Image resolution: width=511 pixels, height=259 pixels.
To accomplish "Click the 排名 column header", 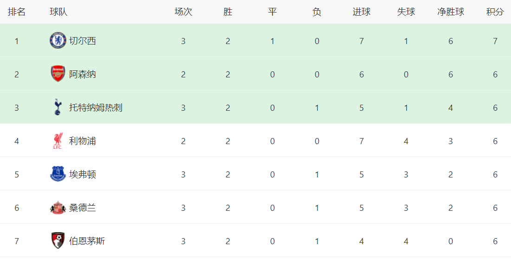I will (17, 12).
